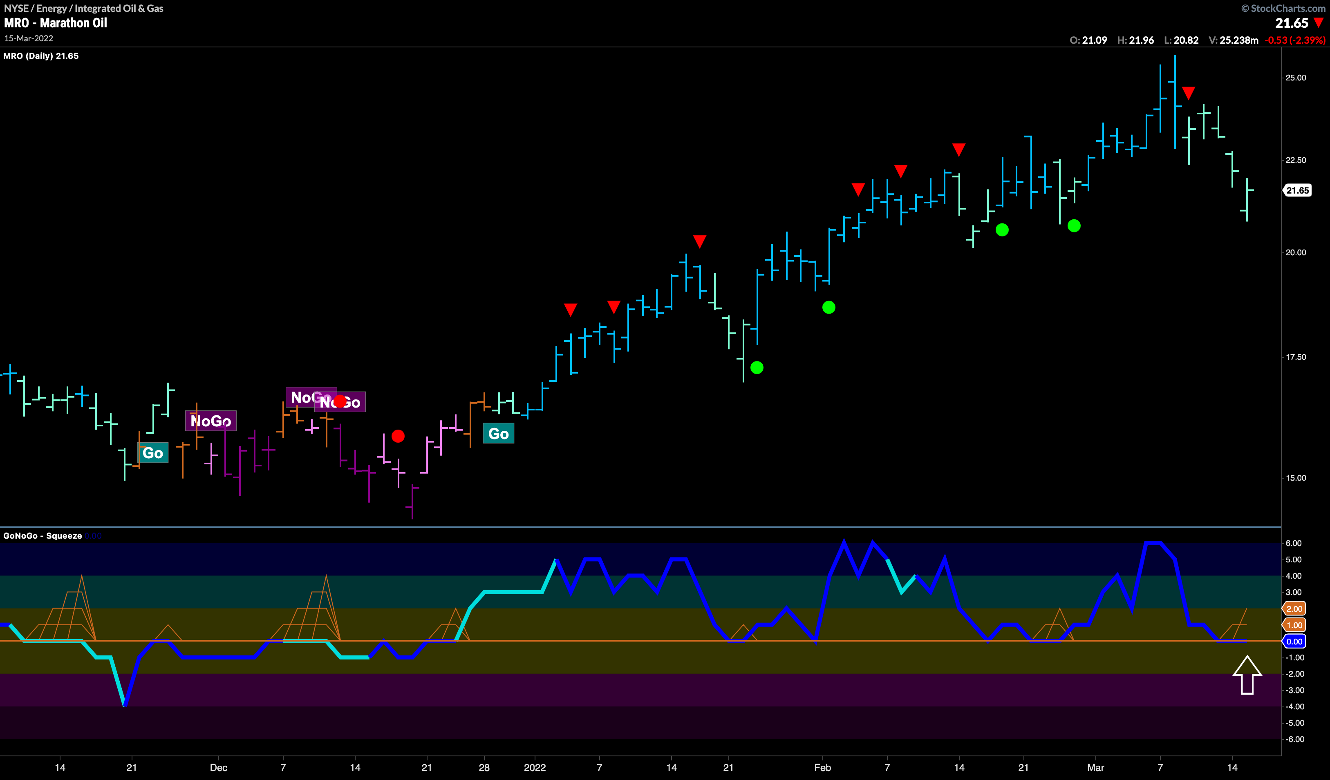1330x780 pixels.
Task: Select the green circle below the late-January low
Action: tap(756, 368)
